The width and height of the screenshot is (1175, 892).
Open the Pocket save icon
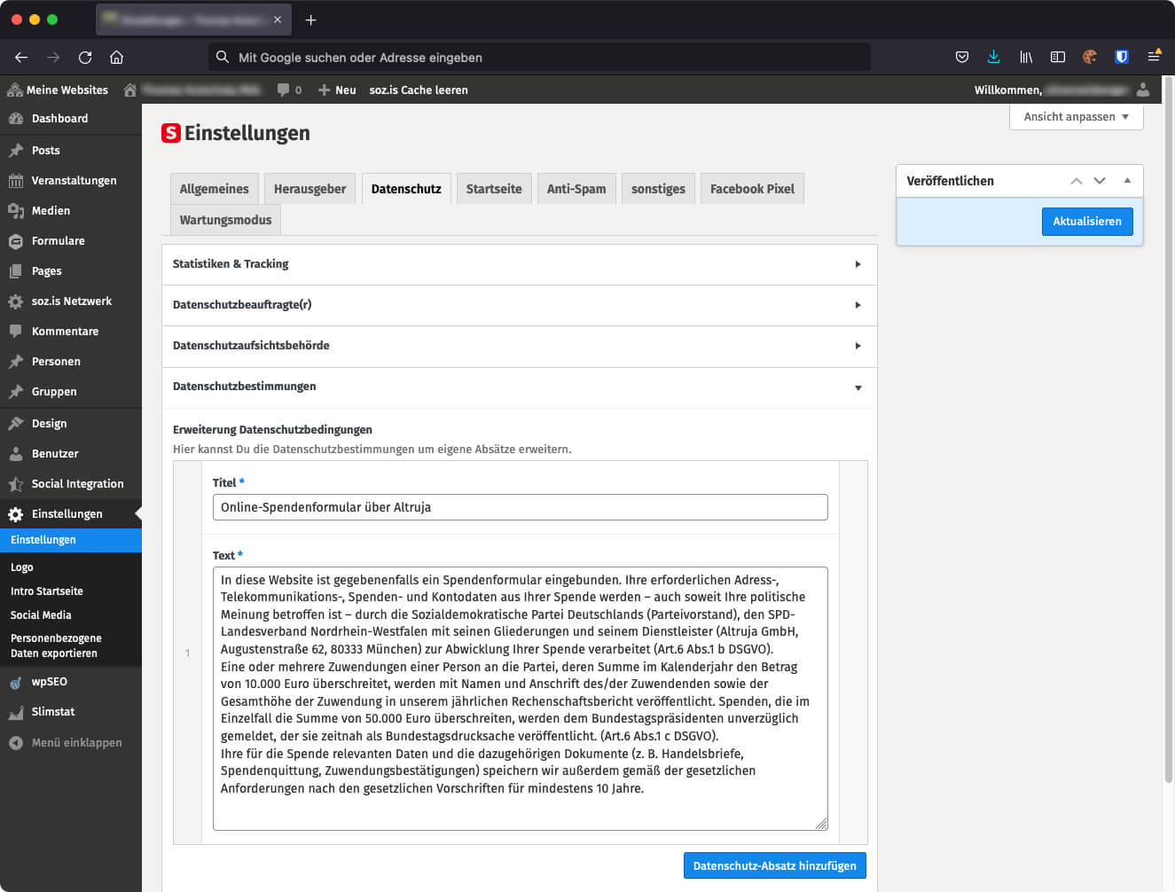(x=961, y=57)
